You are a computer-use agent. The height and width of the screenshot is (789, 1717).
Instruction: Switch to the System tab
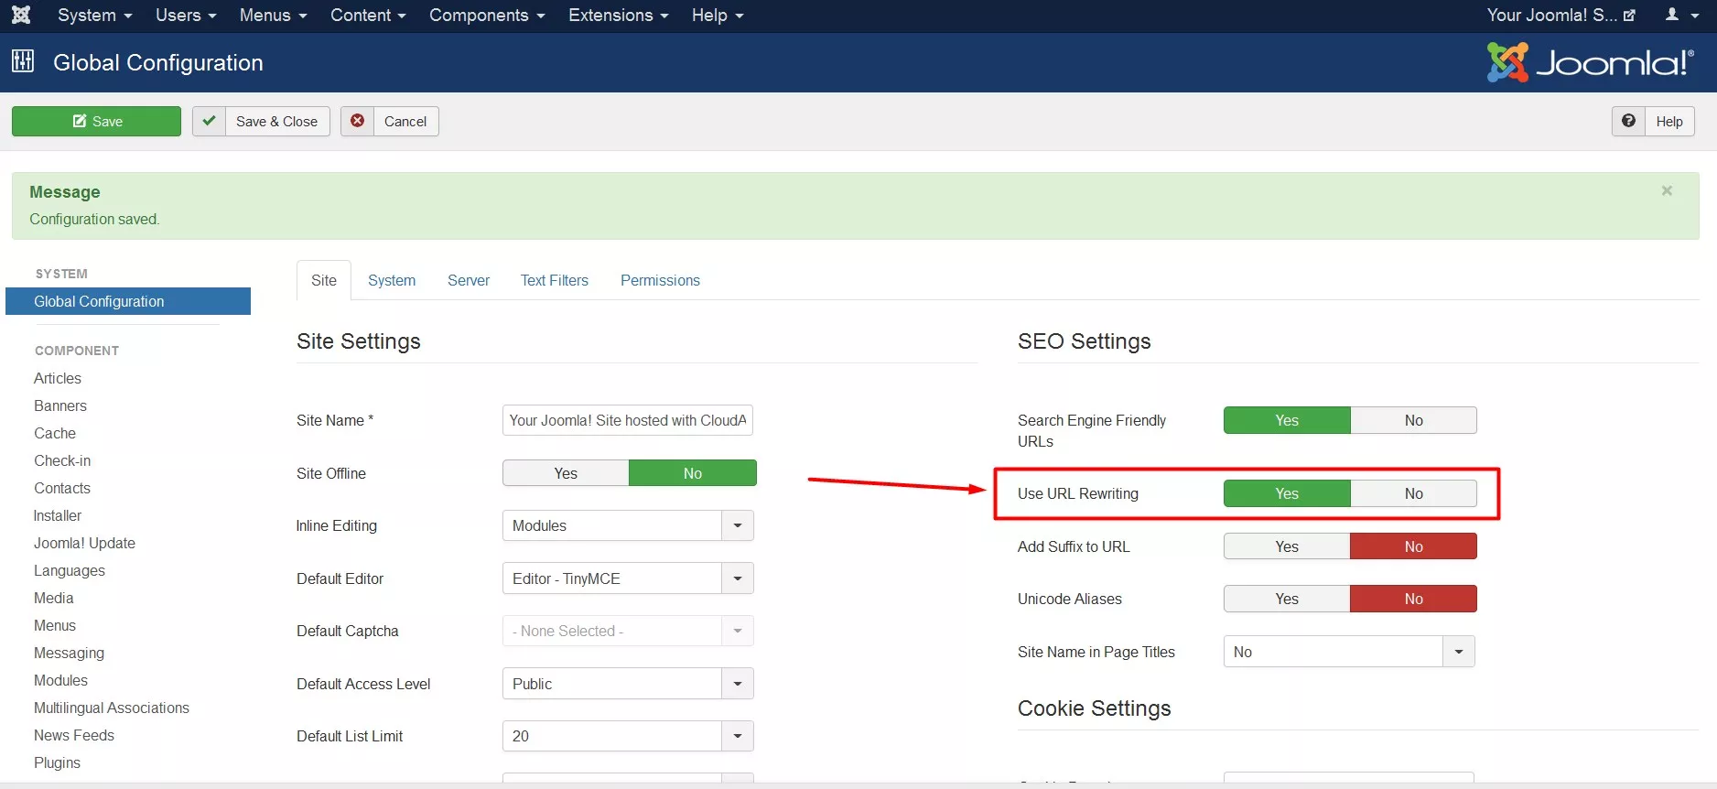[392, 280]
